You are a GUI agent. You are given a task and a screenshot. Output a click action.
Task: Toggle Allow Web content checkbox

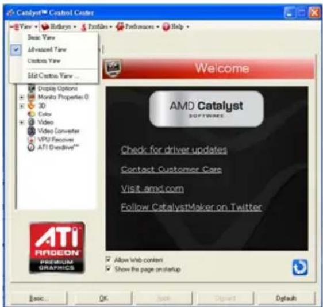tap(108, 259)
